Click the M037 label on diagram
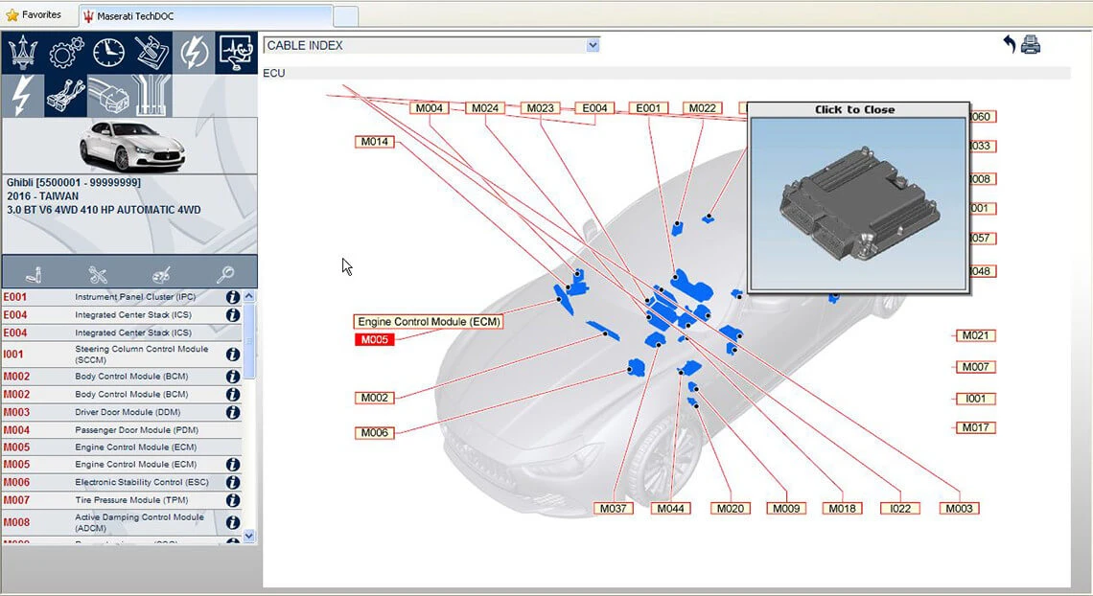The image size is (1093, 596). (614, 508)
